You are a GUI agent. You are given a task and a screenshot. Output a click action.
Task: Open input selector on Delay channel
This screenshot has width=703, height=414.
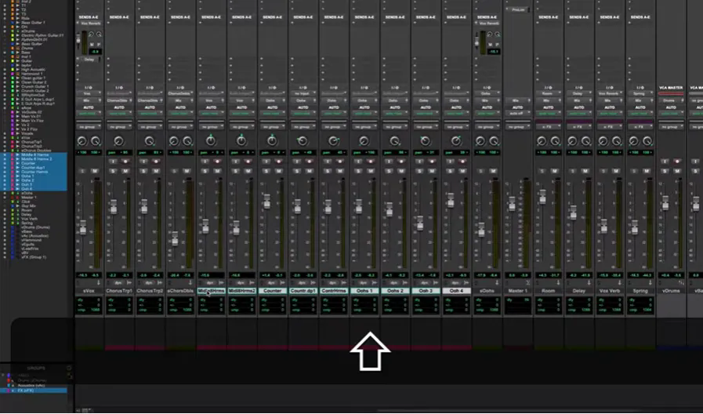pos(579,94)
